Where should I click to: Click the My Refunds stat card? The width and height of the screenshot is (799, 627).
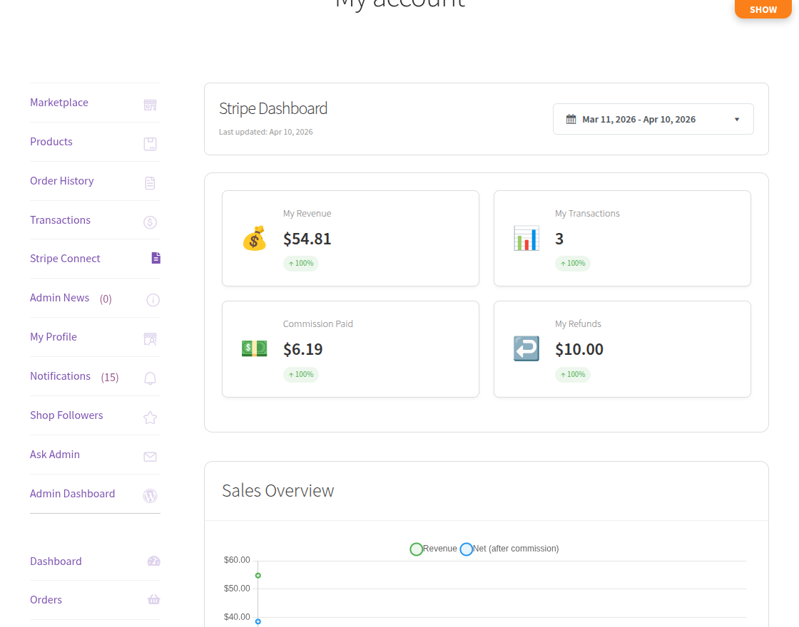[621, 349]
